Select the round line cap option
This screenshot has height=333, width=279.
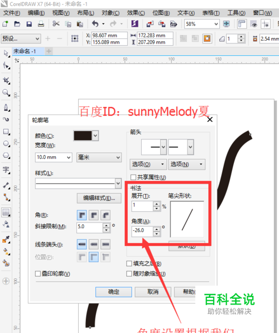(x=94, y=244)
